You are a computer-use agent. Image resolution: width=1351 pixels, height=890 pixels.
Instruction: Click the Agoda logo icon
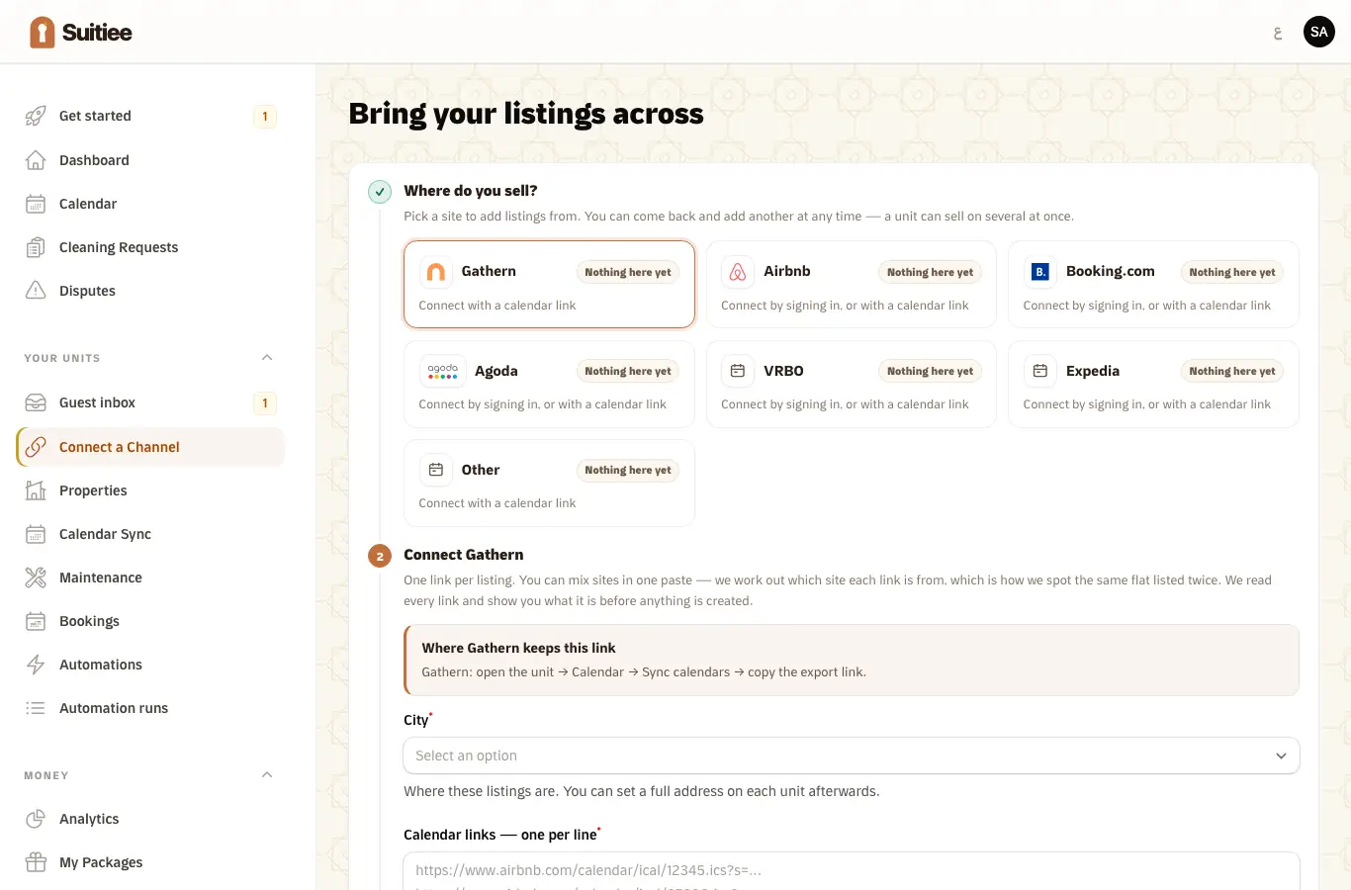pos(442,371)
